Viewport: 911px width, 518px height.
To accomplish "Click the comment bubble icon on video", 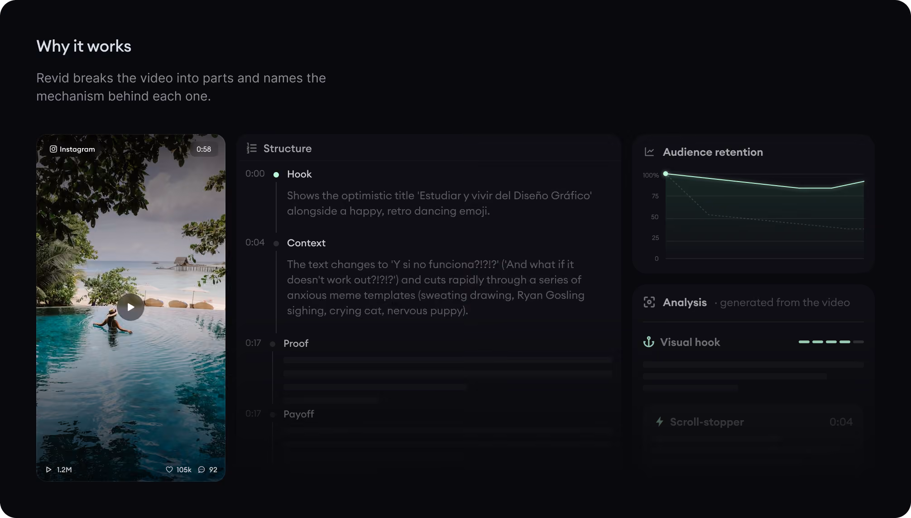I will point(201,470).
